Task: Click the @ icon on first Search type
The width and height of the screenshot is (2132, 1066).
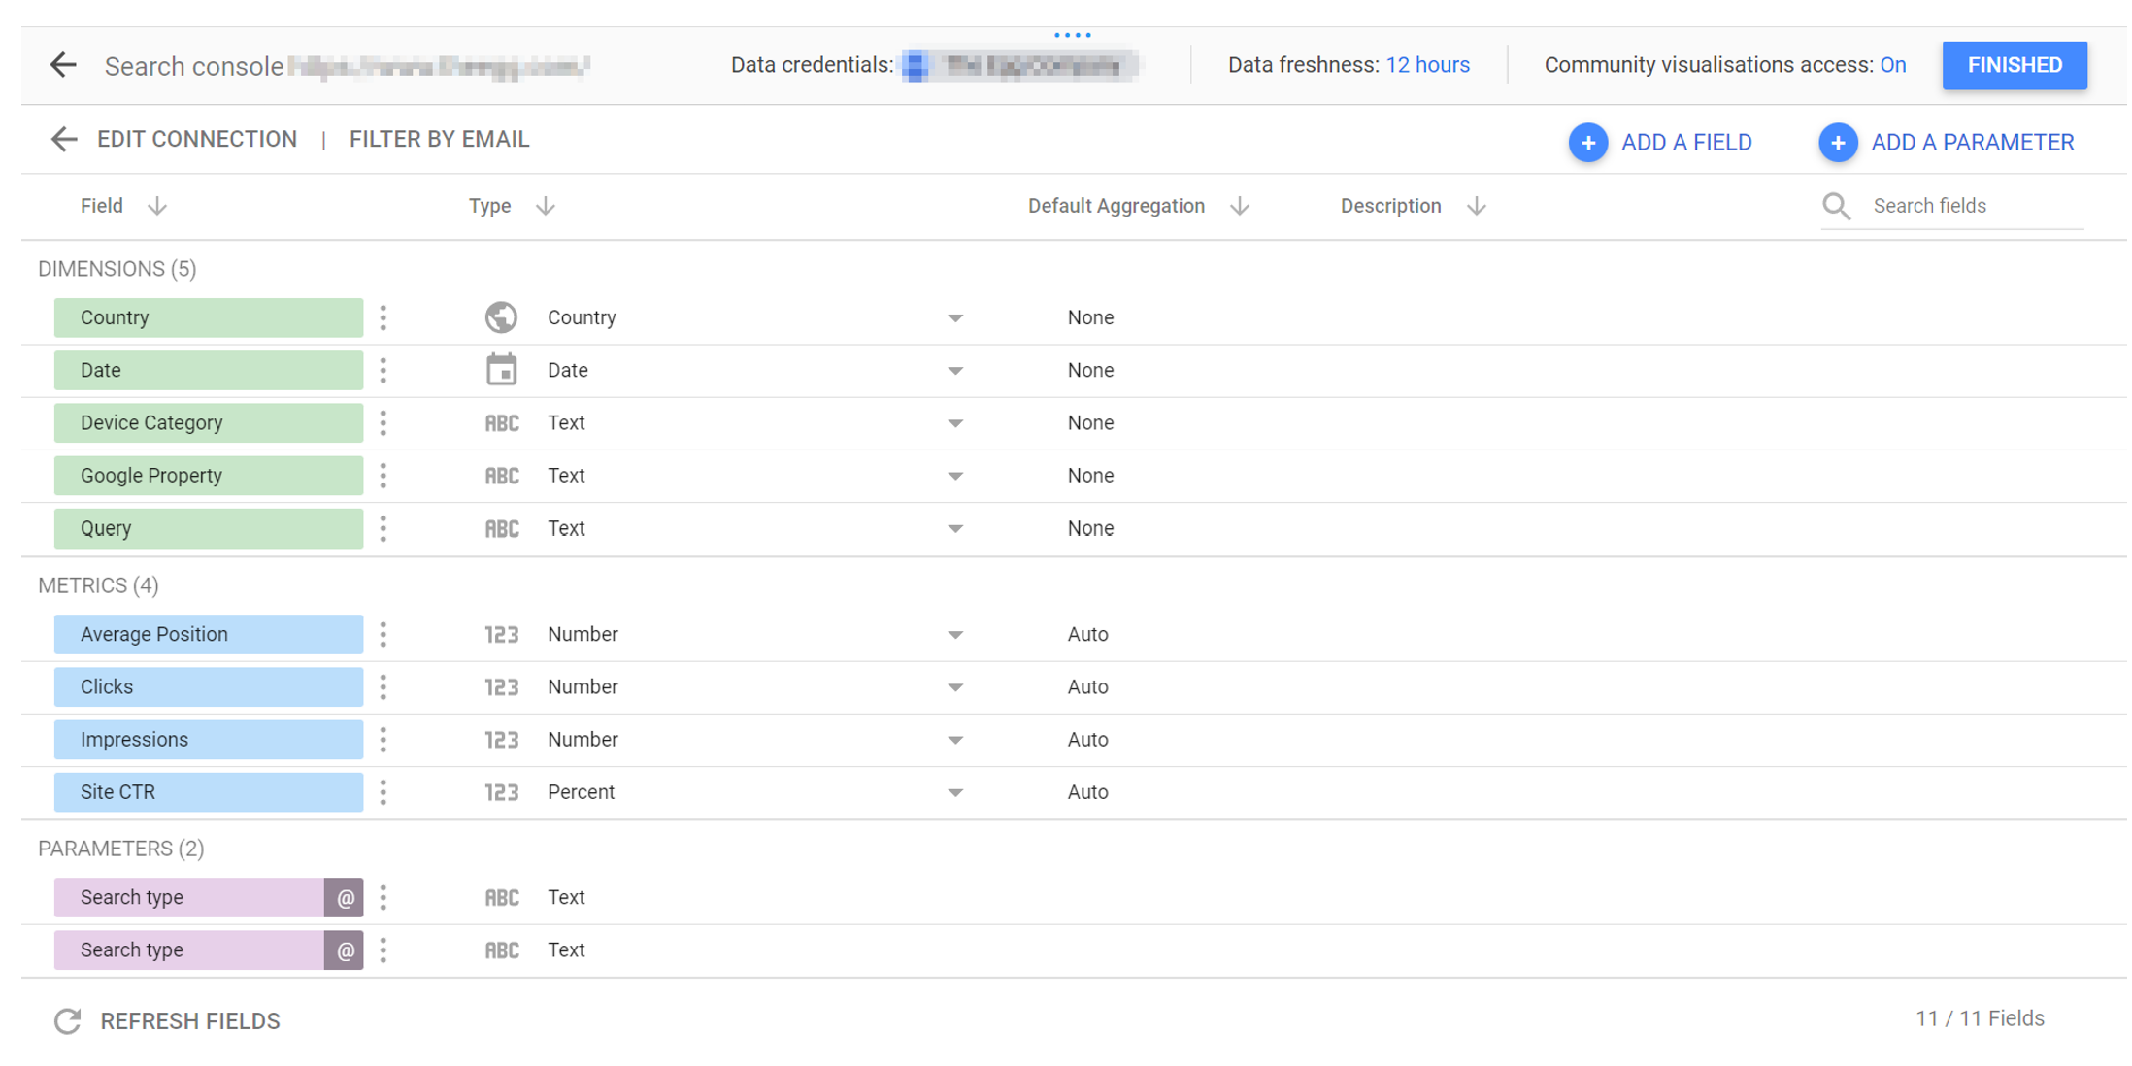Action: tap(344, 898)
